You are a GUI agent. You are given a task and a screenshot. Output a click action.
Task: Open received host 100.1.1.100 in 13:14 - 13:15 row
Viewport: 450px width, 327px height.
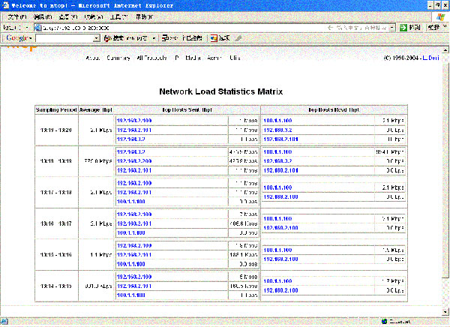(277, 281)
